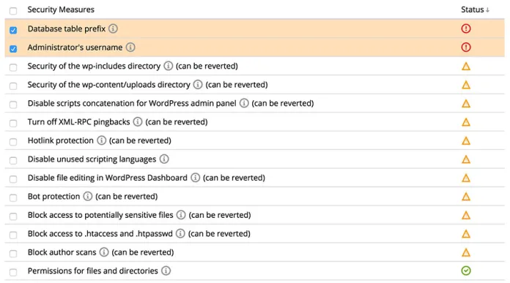Uncheck the Database table prefix checkbox

[x=13, y=30]
